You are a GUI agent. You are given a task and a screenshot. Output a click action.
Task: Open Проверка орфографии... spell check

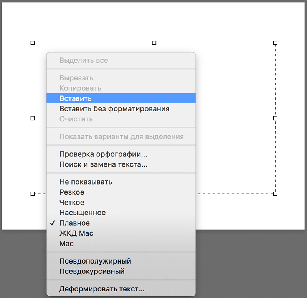(103, 154)
